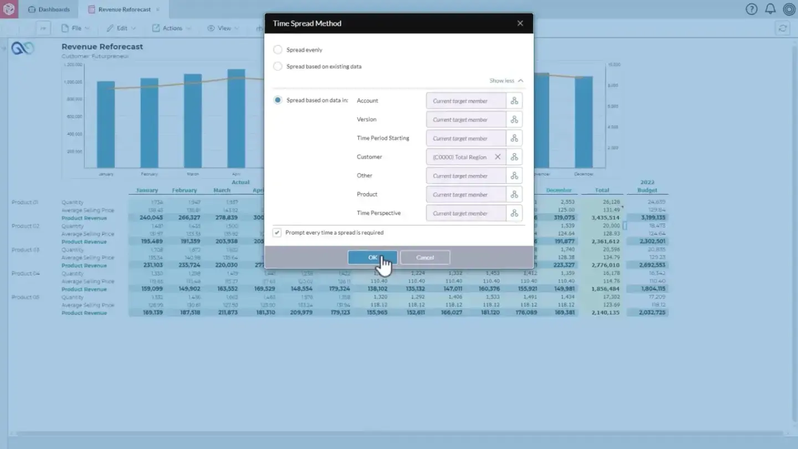Open the Edit menu
Screen dimensions: 798x449
(121, 28)
